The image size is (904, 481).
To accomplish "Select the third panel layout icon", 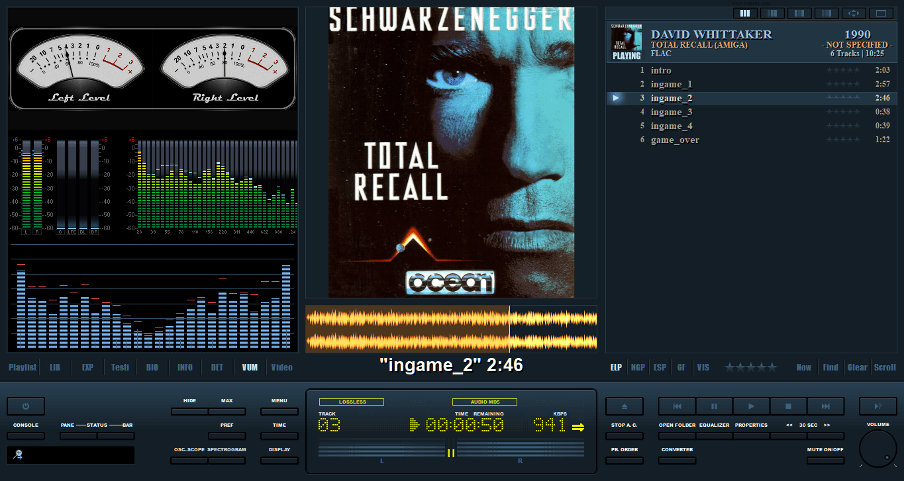I will click(799, 13).
